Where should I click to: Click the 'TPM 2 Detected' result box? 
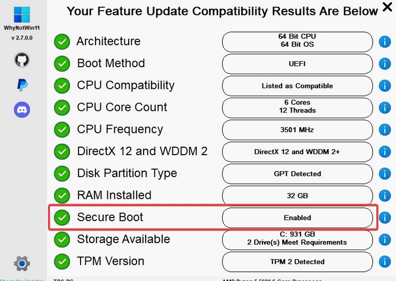tap(297, 262)
